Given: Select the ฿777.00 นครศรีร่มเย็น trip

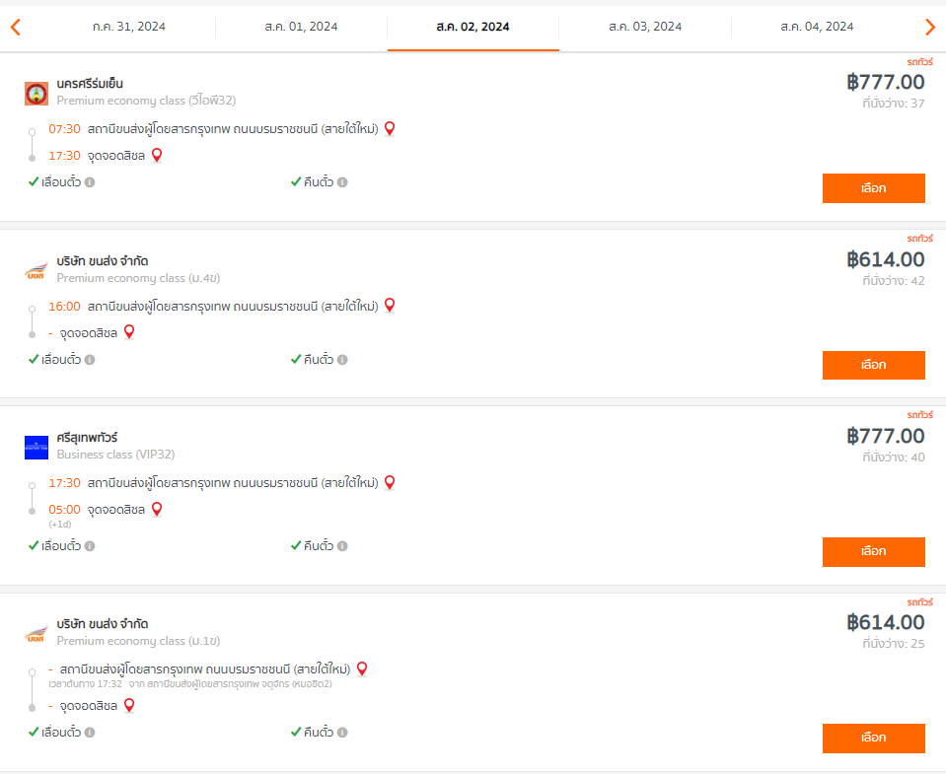Looking at the screenshot, I should [x=874, y=188].
